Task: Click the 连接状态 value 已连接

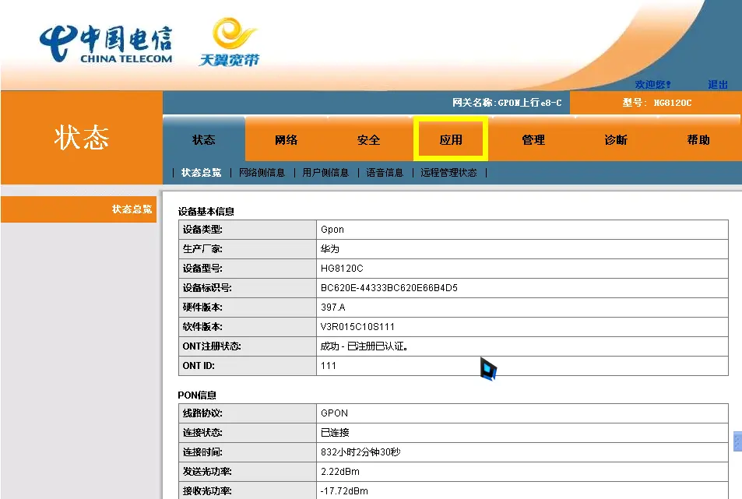Action: click(x=335, y=432)
